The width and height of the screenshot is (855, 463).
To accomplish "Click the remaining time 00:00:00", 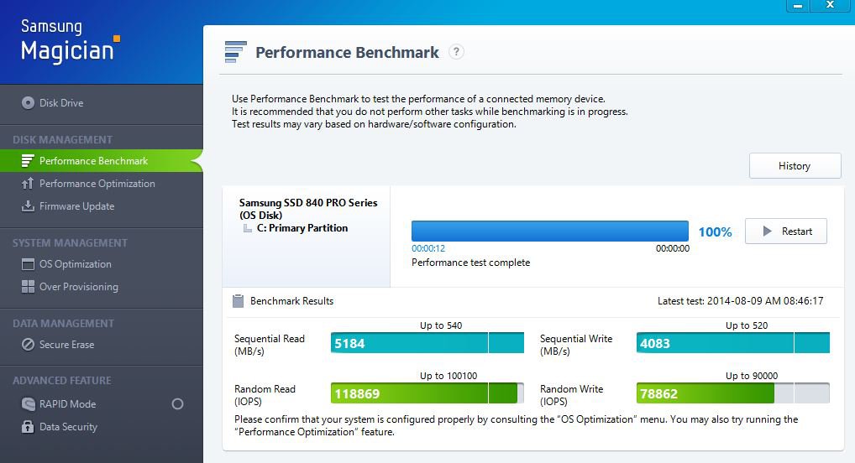I will (x=673, y=248).
